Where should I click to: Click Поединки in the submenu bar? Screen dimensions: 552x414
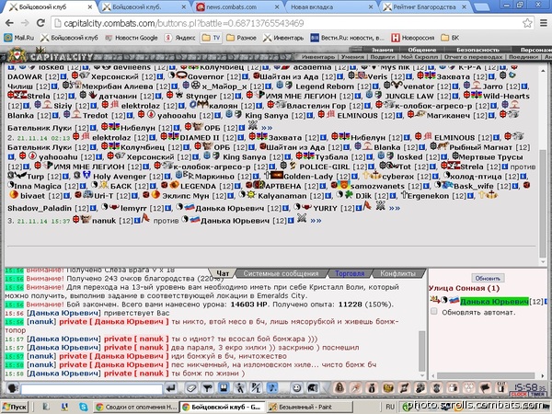[x=523, y=57]
